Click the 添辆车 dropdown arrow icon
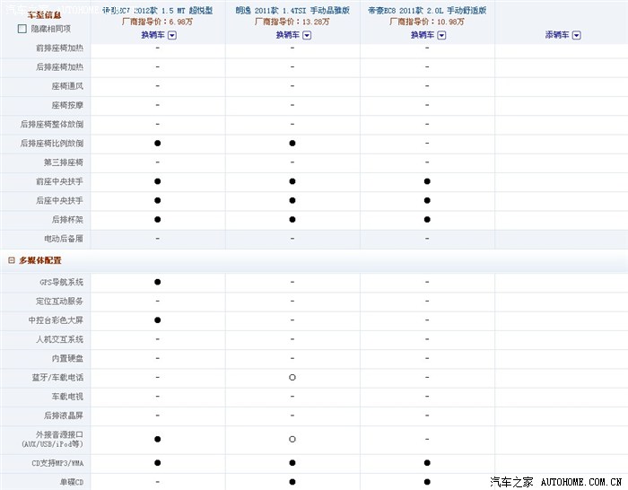Screen dimensions: 628x490 point(576,35)
